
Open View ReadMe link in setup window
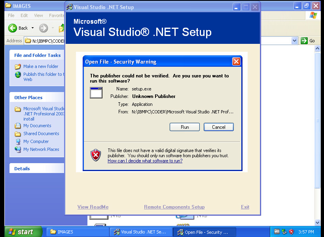93,207
